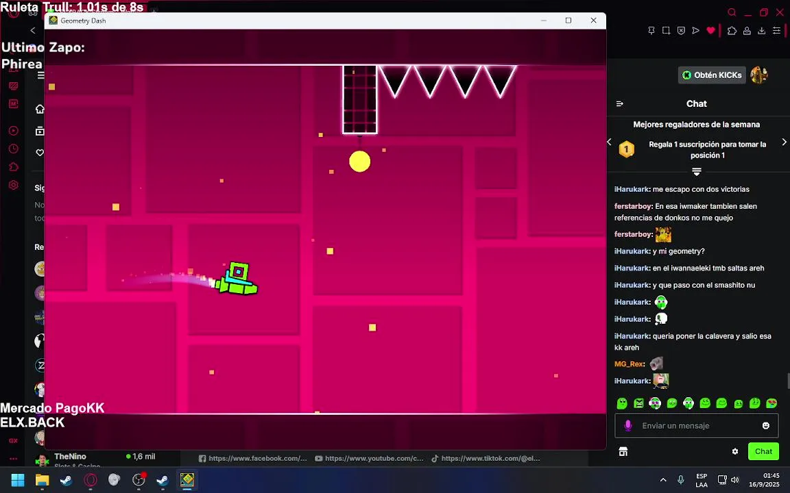Open the Geometry Dash taskbar icon
Image resolution: width=790 pixels, height=493 pixels.
[x=187, y=480]
